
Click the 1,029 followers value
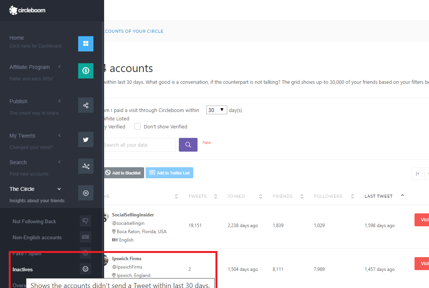click(319, 226)
